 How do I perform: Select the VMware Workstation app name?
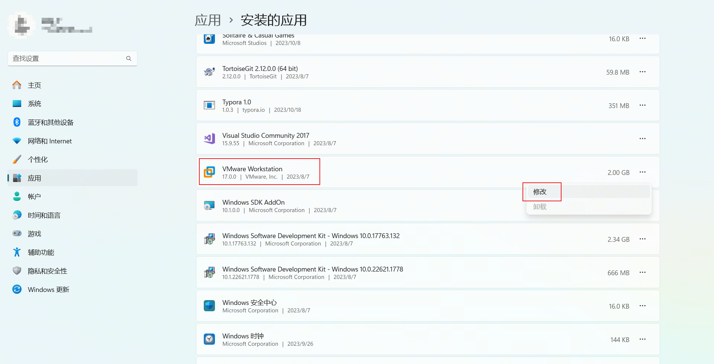(x=252, y=169)
